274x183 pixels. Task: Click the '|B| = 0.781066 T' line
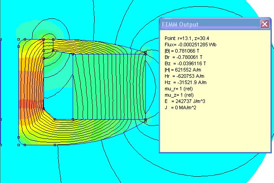182,51
